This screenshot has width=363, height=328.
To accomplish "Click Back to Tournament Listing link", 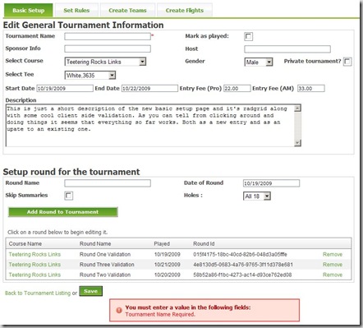I will point(38,293).
